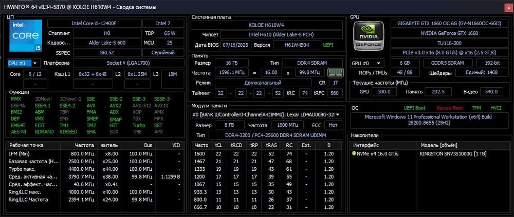Click the Двухканальный memory mode field
The height and width of the screenshot is (217, 514).
(x=263, y=83)
